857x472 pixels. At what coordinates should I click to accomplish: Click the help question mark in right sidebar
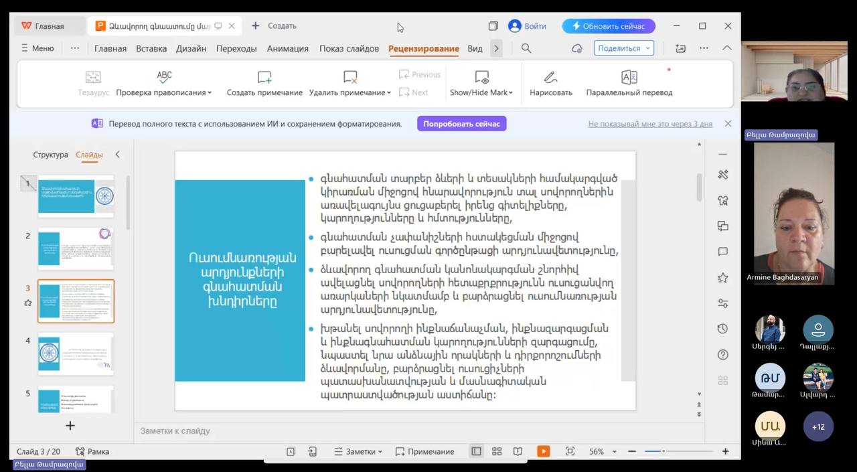pyautogui.click(x=722, y=355)
